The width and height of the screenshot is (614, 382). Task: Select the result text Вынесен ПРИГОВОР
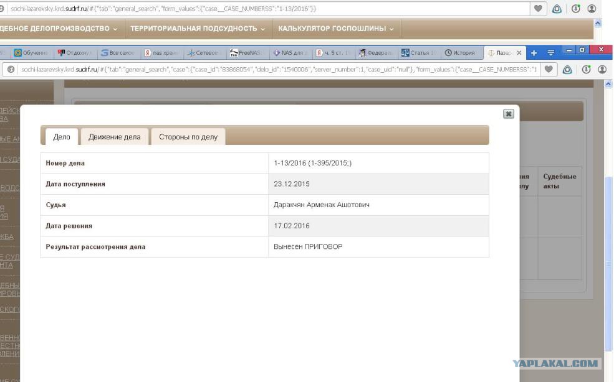tap(308, 247)
